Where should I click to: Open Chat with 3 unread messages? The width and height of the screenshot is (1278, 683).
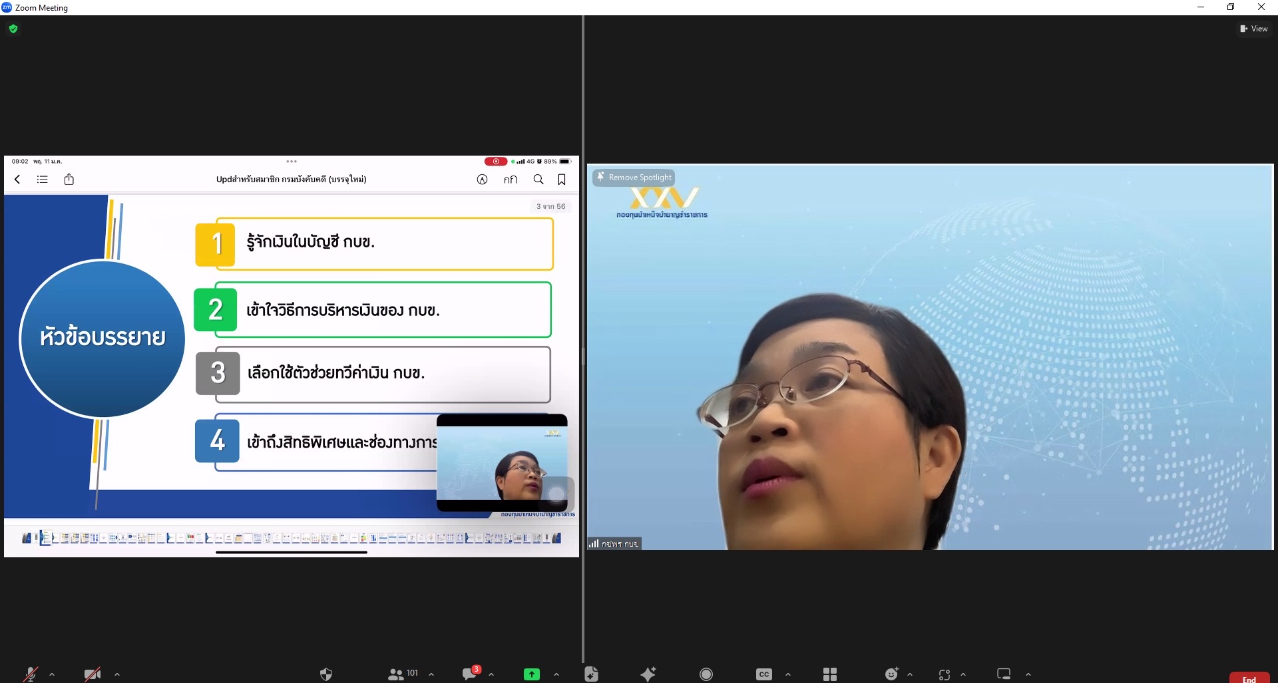coord(471,673)
